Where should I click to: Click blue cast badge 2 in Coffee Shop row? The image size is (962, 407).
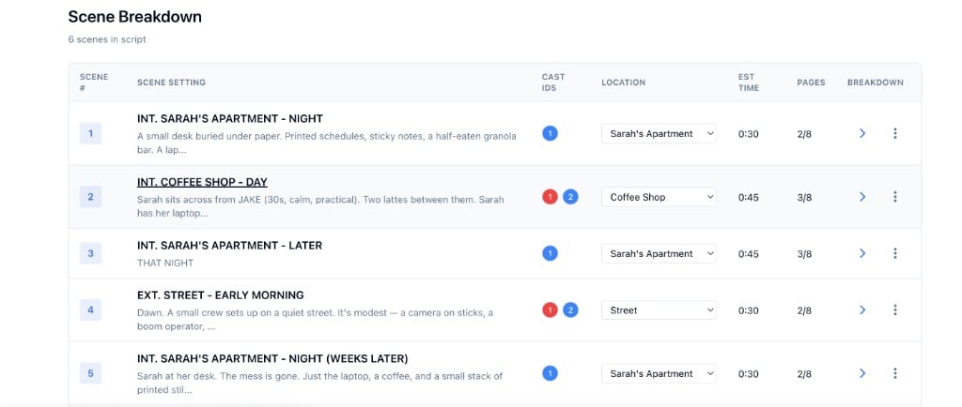(x=570, y=196)
